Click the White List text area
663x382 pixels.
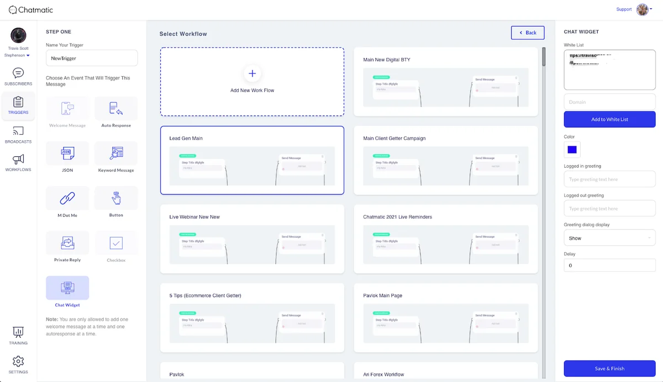609,70
